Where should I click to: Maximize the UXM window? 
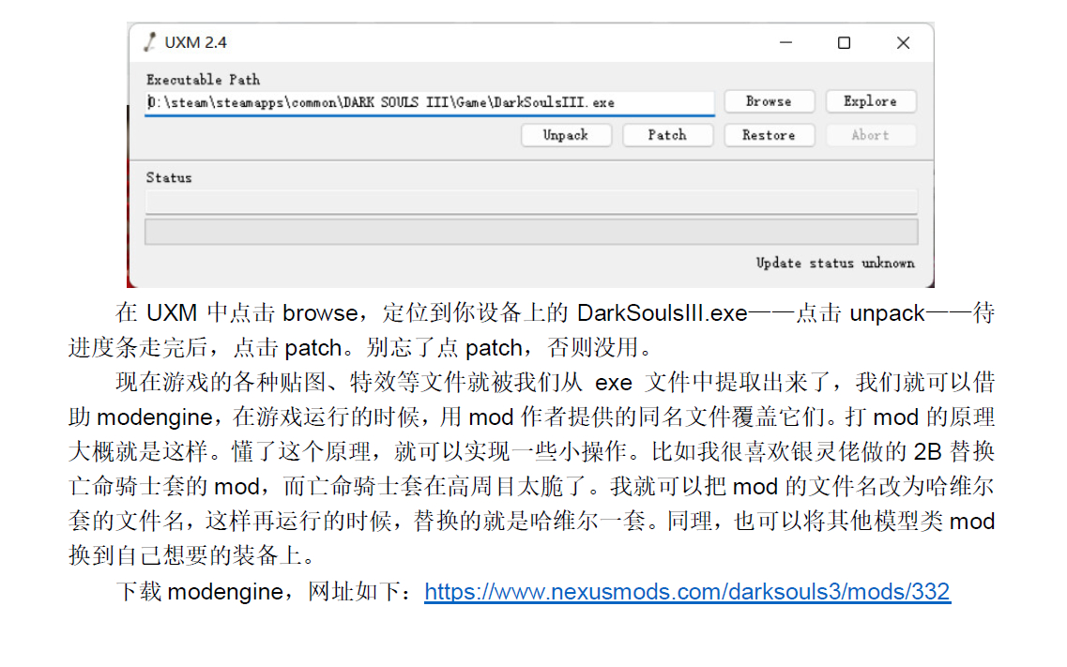tap(844, 42)
